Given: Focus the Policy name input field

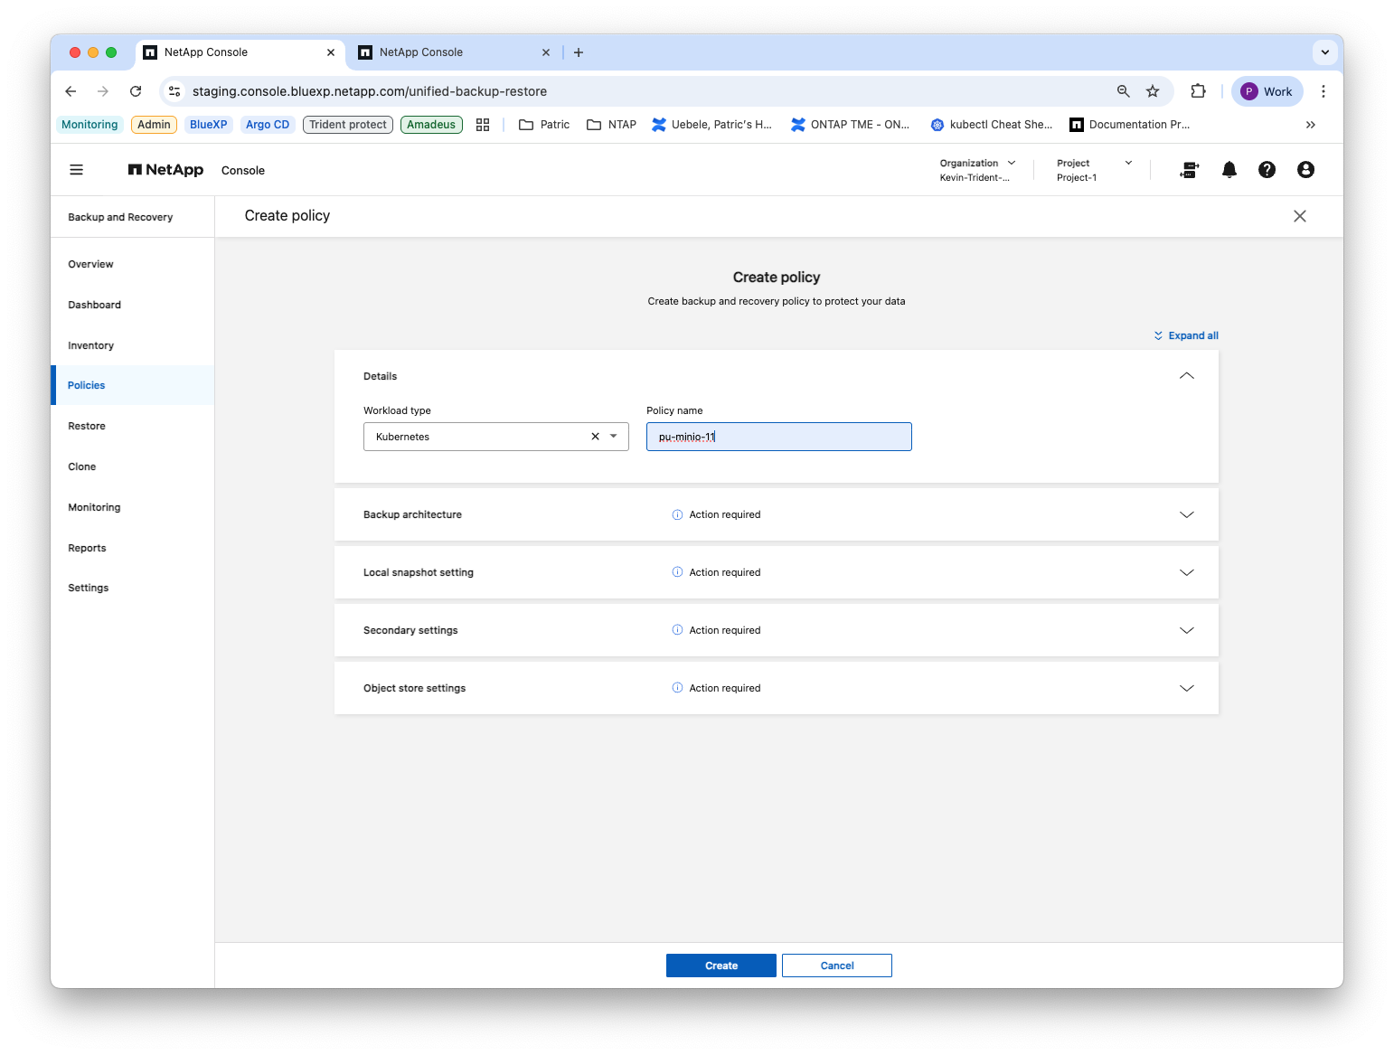Looking at the screenshot, I should 778,437.
